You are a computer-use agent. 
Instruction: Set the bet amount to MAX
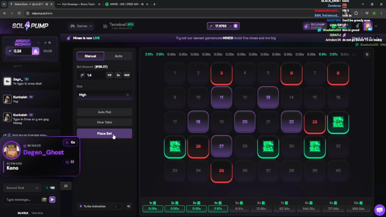click(127, 75)
